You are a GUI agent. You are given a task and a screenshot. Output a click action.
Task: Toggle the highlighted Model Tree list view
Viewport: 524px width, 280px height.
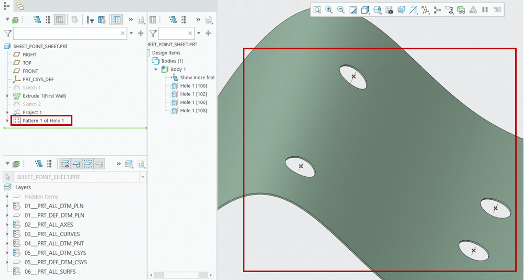click(117, 20)
